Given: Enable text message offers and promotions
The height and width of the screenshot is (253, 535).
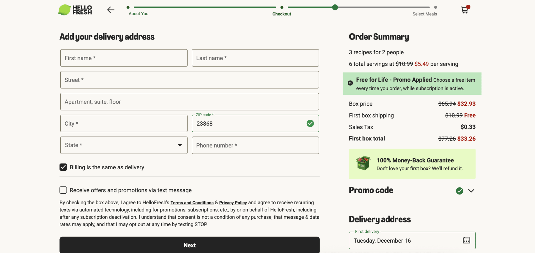Looking at the screenshot, I should [x=63, y=190].
